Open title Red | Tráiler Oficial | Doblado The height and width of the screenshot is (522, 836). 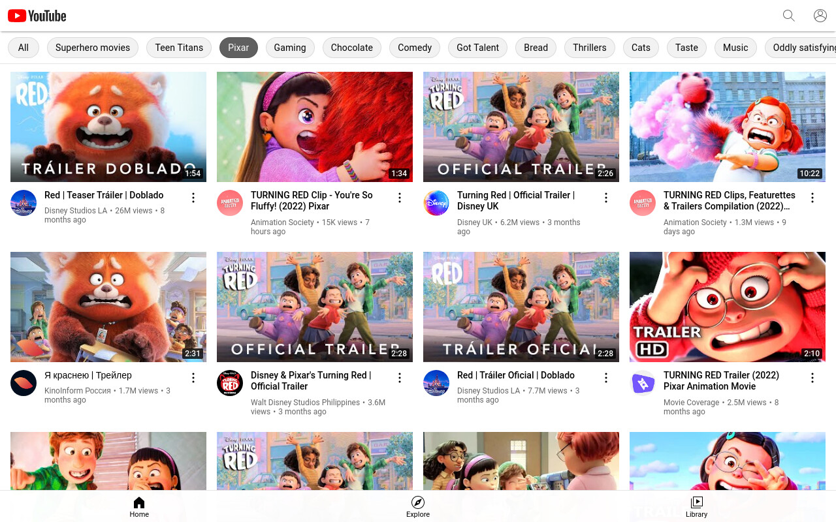pyautogui.click(x=516, y=375)
